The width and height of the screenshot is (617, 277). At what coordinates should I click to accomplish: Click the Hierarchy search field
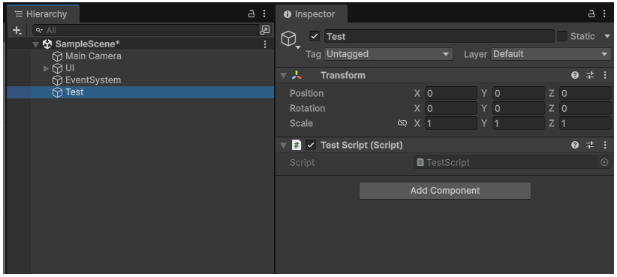(x=146, y=30)
